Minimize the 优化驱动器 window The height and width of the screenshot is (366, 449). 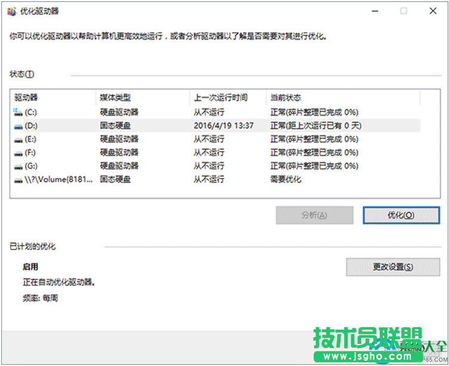tap(375, 11)
